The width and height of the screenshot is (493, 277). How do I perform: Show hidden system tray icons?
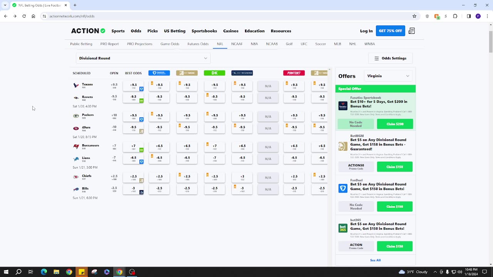pyautogui.click(x=435, y=272)
